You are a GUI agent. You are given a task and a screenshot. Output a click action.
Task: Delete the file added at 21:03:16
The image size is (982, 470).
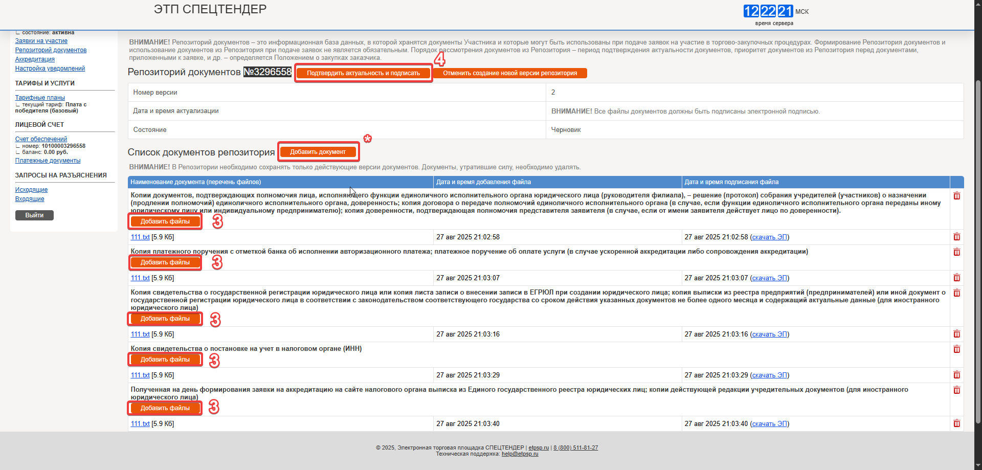point(956,334)
